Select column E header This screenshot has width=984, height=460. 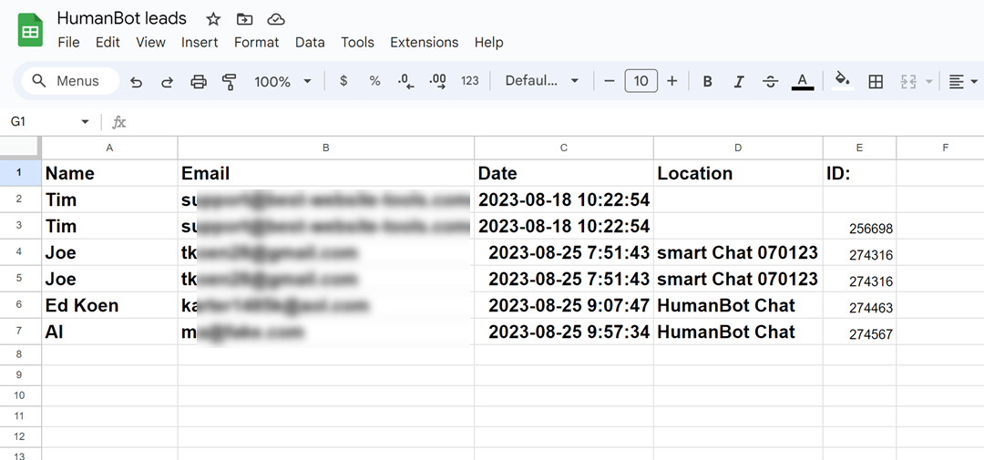859,148
